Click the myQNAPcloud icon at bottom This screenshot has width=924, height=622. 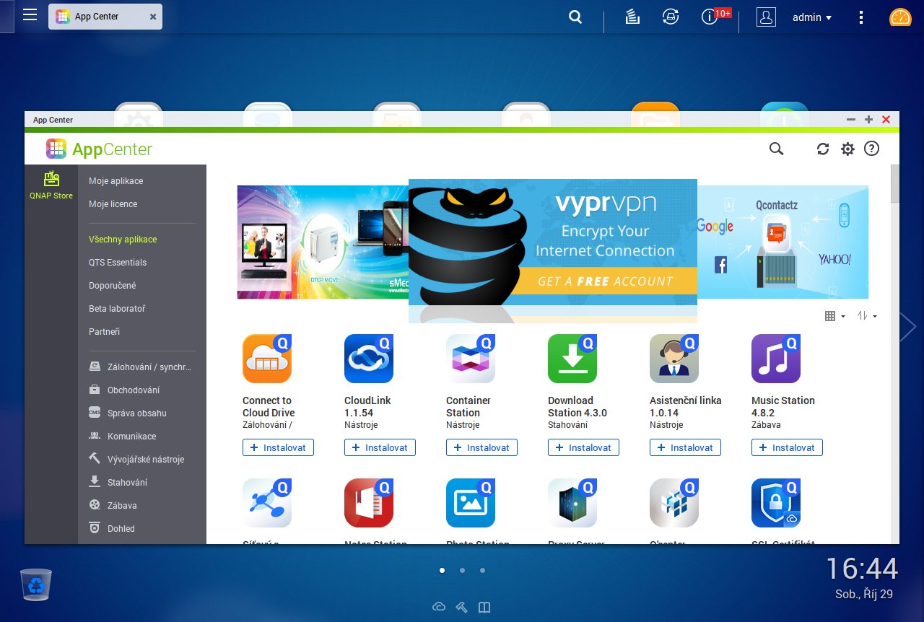(x=439, y=607)
